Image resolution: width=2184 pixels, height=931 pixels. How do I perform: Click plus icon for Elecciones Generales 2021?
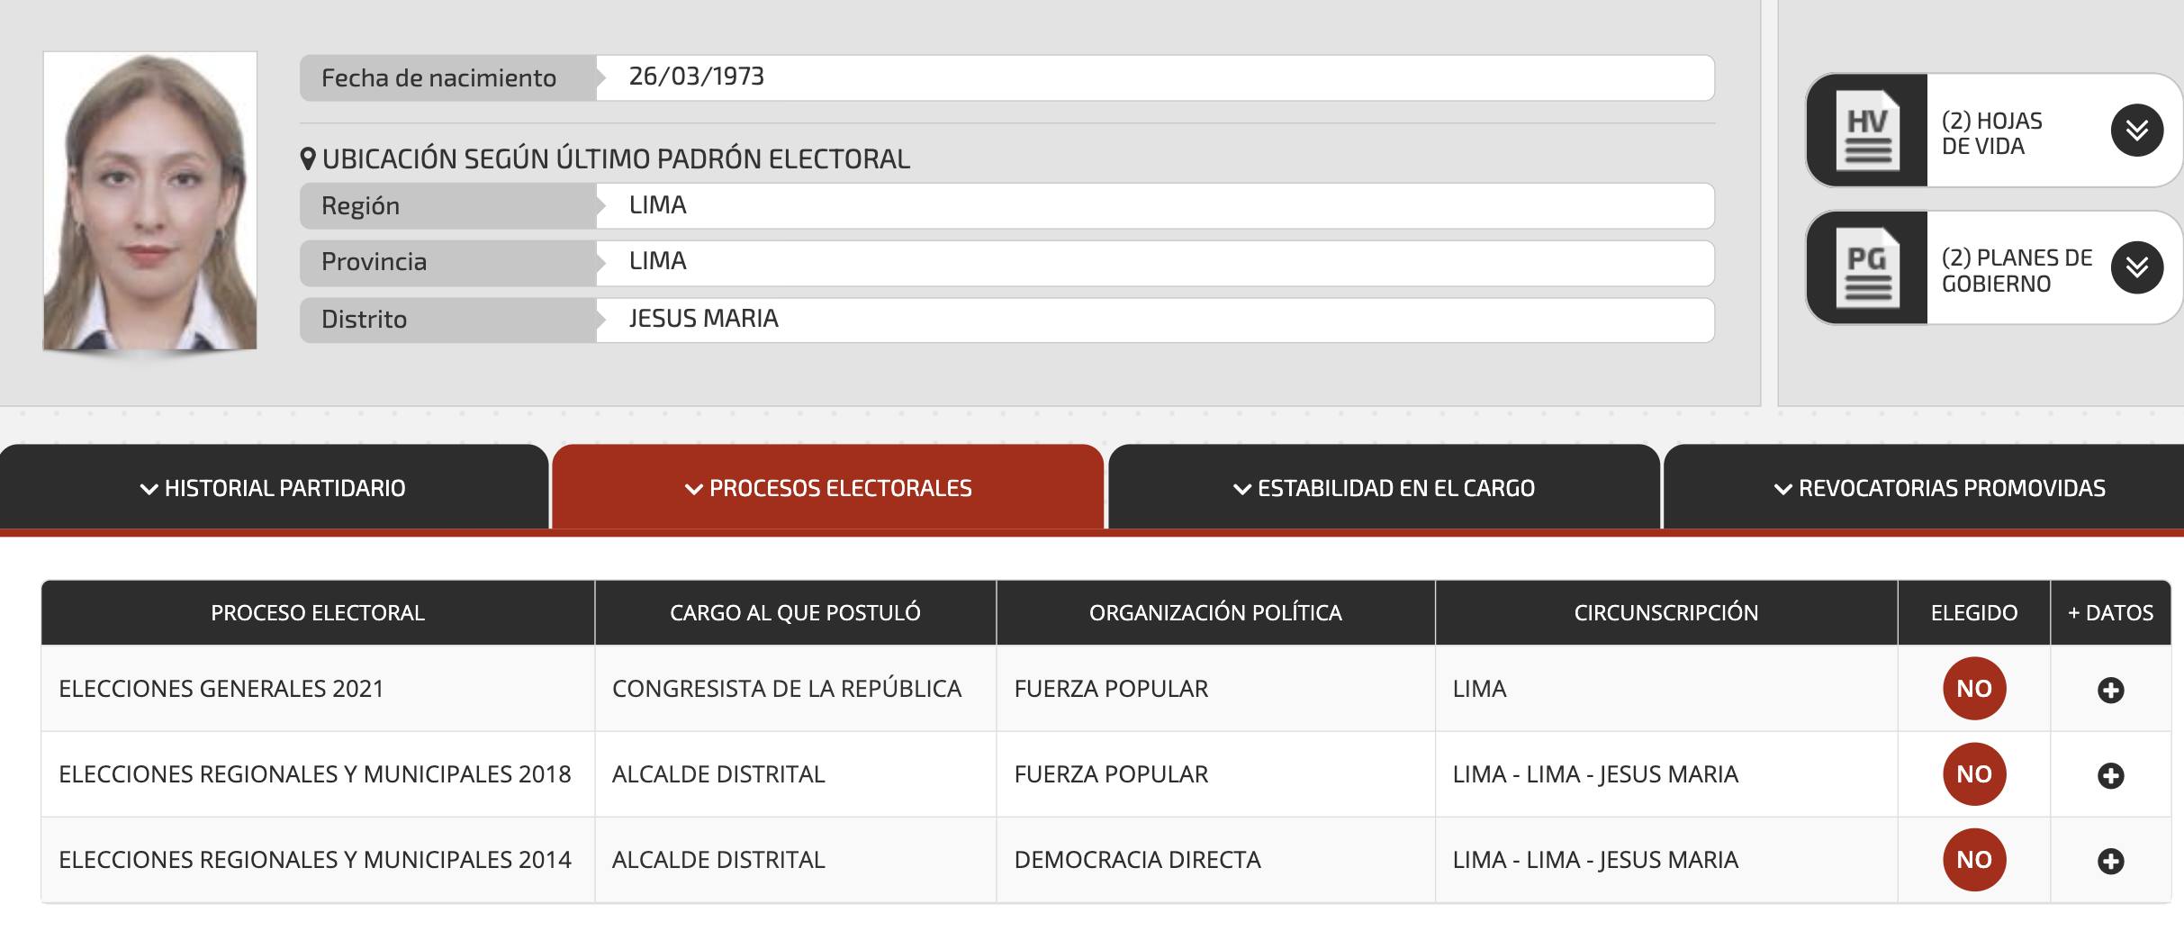coord(2110,690)
